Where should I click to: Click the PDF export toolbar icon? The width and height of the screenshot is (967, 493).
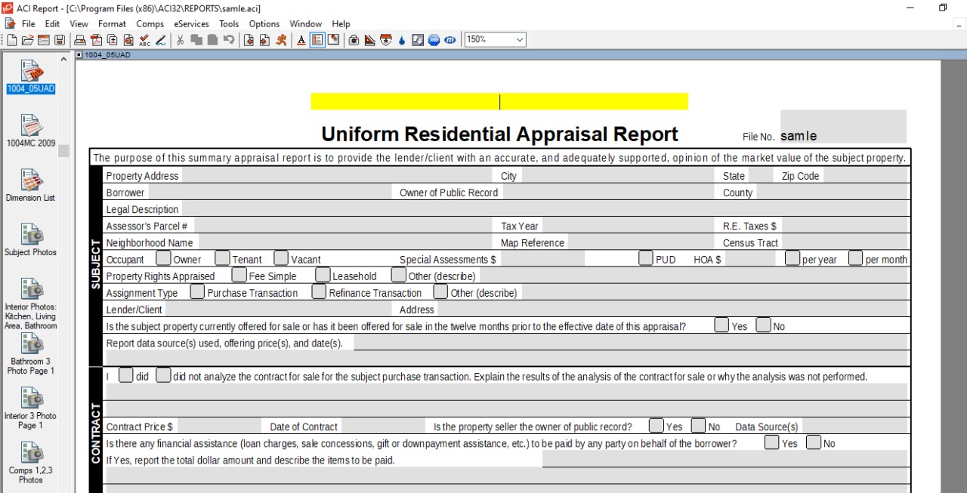(x=96, y=39)
